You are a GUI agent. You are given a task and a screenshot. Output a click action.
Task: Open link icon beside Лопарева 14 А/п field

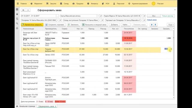60,20
